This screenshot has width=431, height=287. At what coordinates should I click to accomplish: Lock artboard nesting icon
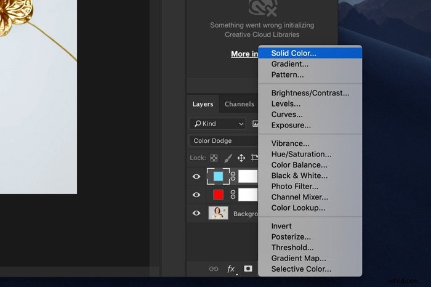254,158
